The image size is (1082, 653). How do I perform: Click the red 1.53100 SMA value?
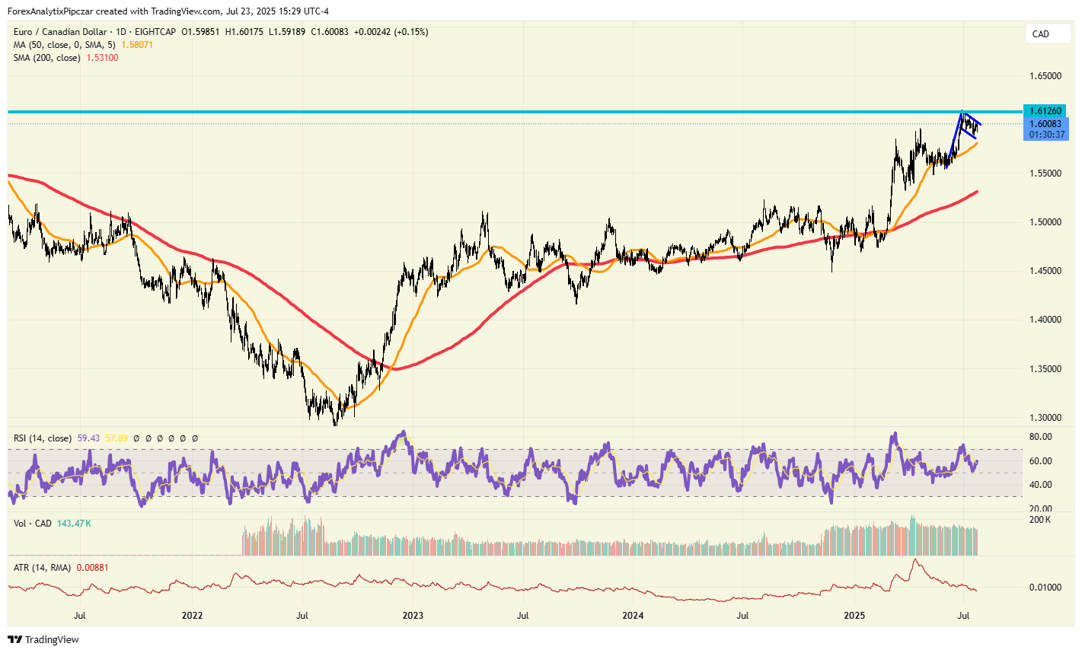coord(102,58)
